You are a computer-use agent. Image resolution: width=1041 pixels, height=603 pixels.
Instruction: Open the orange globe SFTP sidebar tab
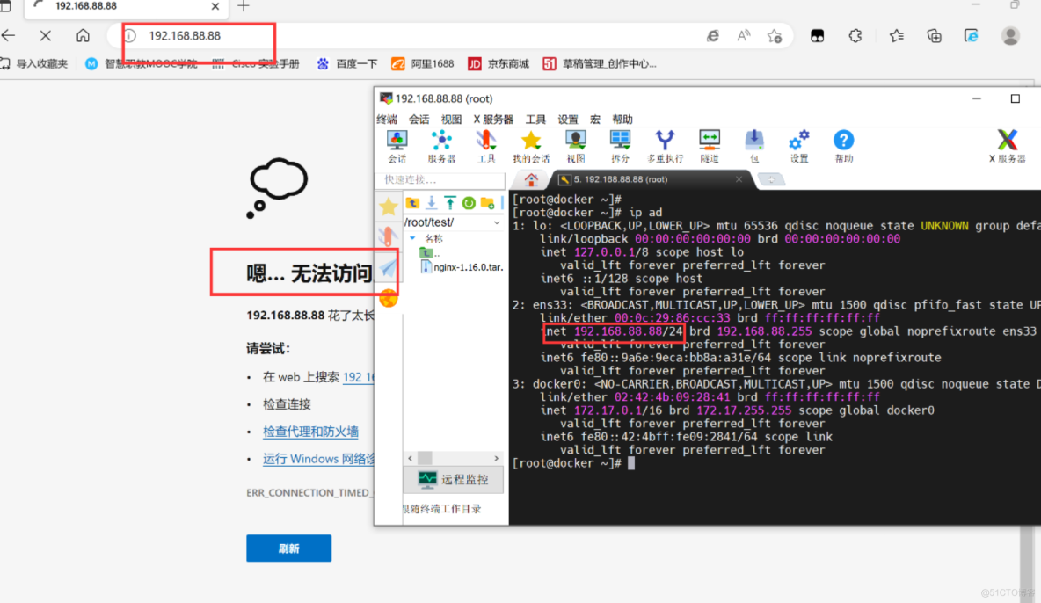tap(389, 299)
